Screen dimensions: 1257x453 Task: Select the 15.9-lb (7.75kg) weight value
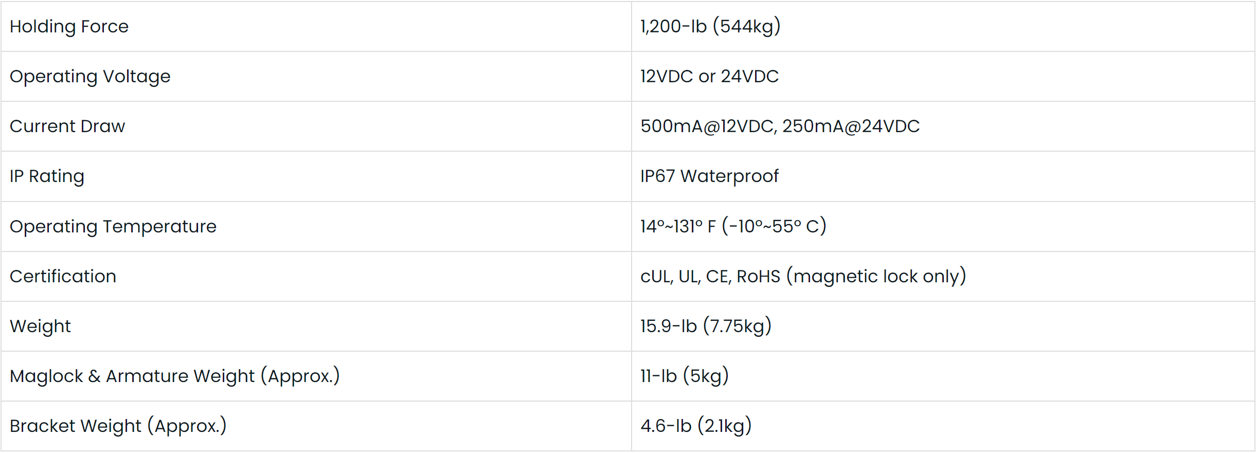706,326
